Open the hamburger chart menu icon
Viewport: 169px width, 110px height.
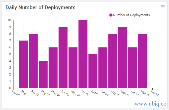163,7
